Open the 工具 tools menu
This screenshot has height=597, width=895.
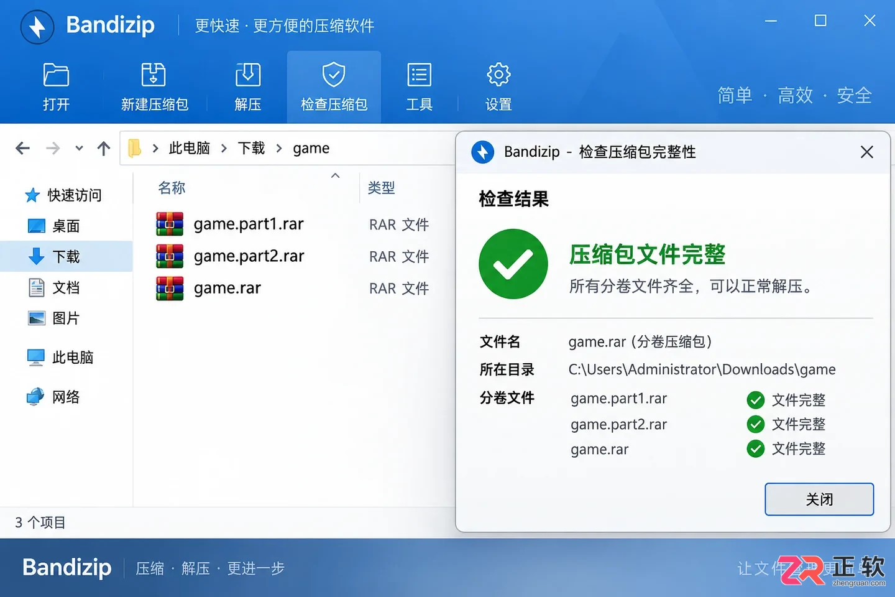pos(419,87)
